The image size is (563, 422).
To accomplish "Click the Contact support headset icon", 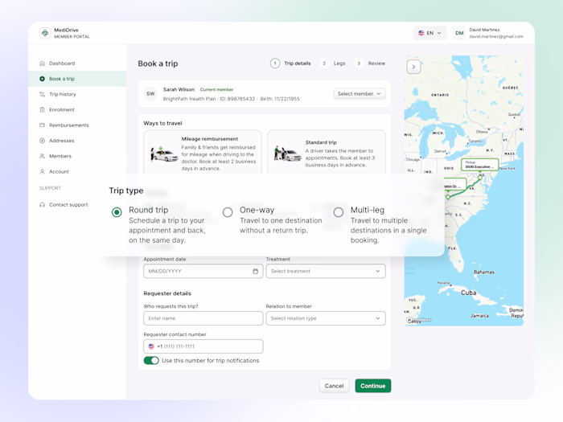I will pyautogui.click(x=42, y=205).
